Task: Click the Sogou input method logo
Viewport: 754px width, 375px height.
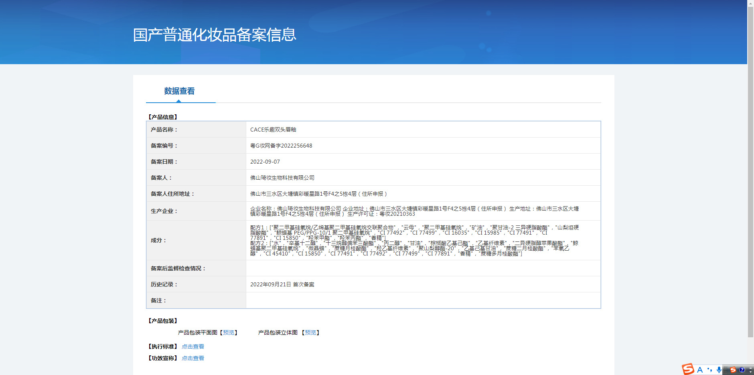Action: click(x=688, y=369)
